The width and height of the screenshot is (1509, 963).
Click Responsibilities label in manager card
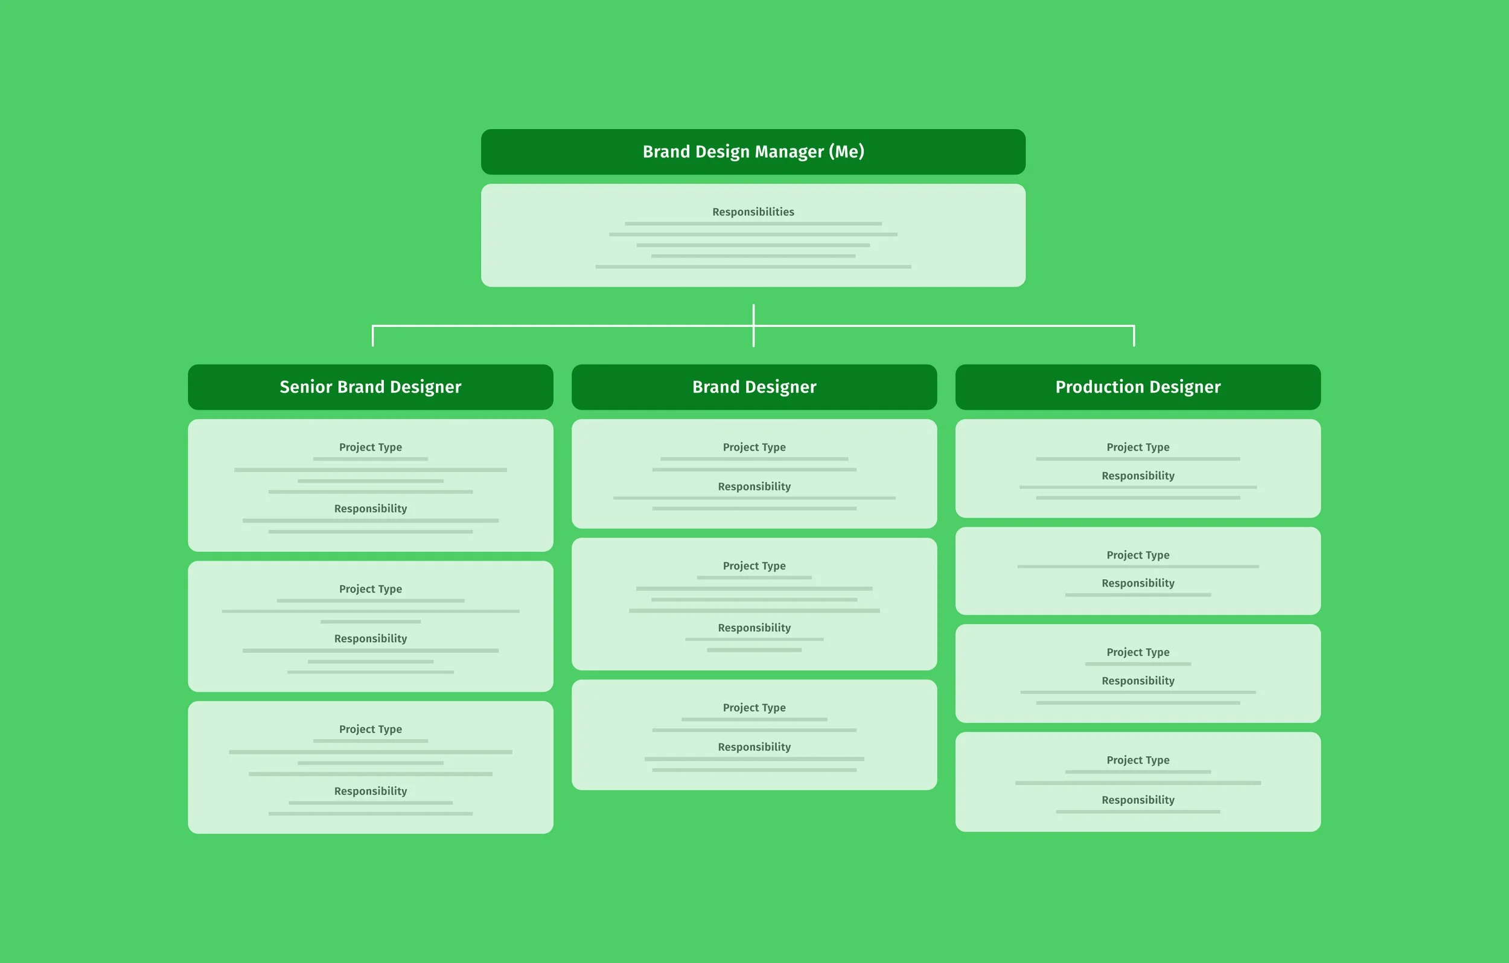(753, 212)
